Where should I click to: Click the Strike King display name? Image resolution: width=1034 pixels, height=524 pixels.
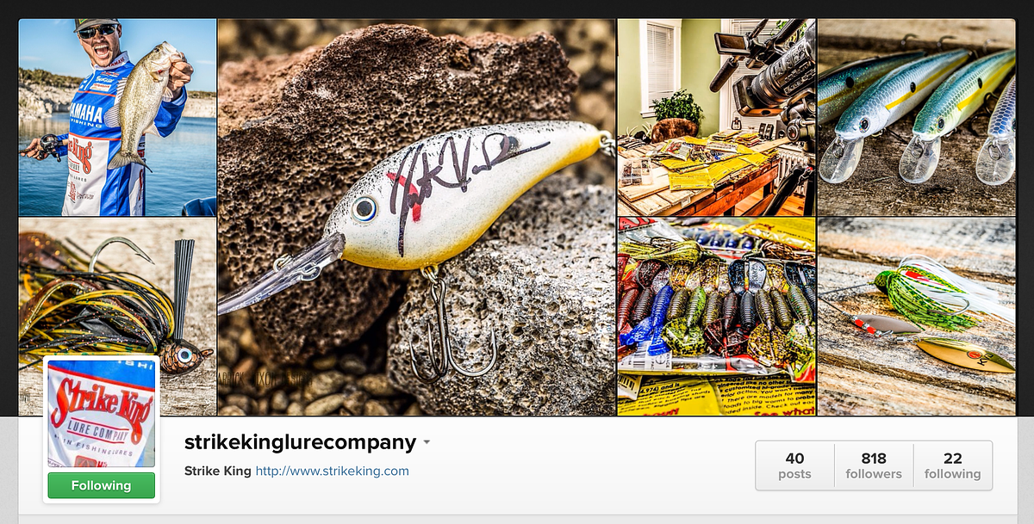(x=218, y=471)
